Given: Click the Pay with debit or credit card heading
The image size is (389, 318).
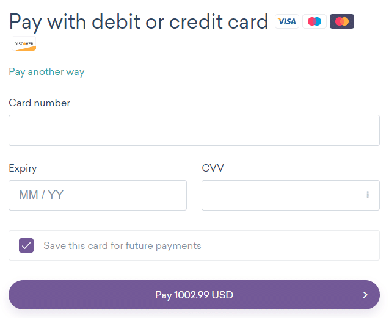Looking at the screenshot, I should pos(139,22).
